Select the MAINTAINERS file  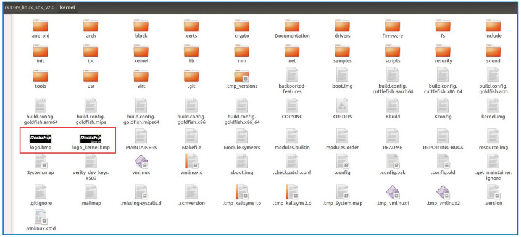click(x=141, y=136)
